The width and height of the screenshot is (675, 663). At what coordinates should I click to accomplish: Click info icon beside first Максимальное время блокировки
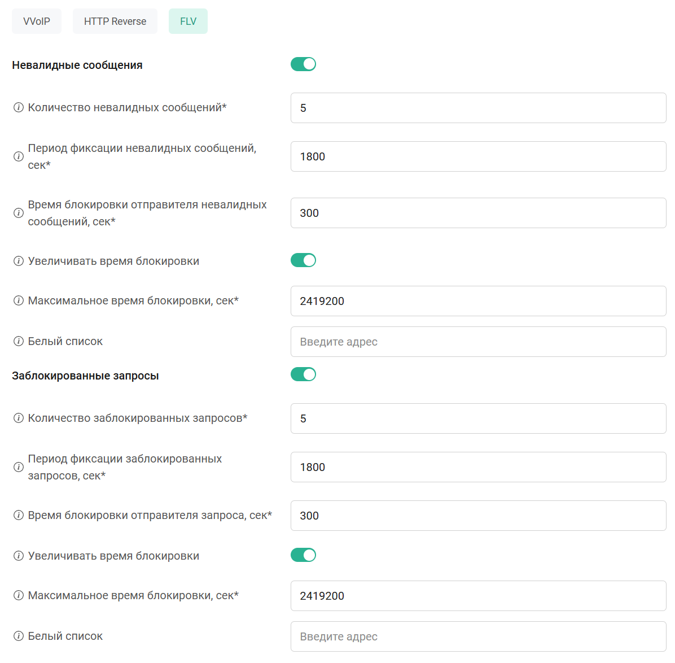tap(19, 300)
